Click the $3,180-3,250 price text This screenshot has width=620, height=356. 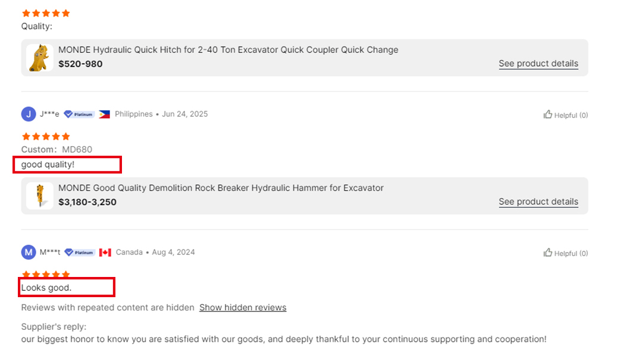click(x=87, y=202)
